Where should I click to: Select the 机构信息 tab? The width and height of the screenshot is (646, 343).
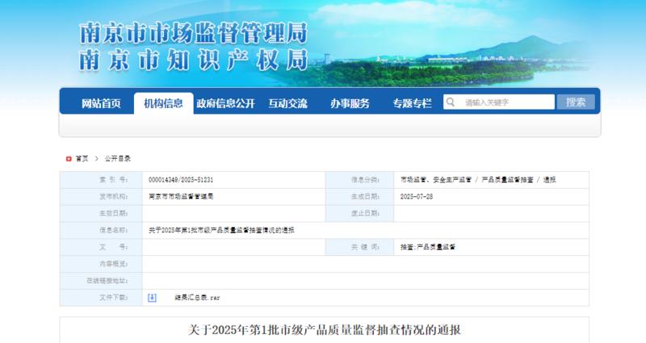pyautogui.click(x=164, y=103)
